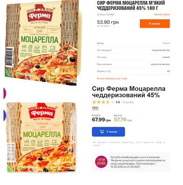Open the '8 оцінок' reviews link
Image resolution: width=183 pixels, height=185 pixels.
coord(128,102)
